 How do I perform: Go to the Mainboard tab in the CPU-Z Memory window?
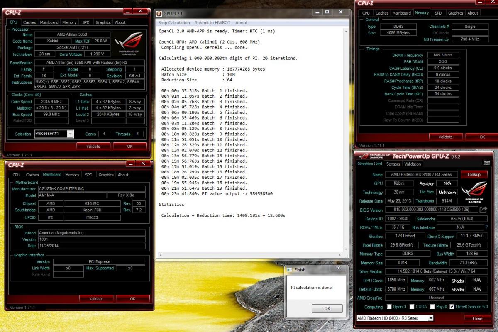pos(401,13)
